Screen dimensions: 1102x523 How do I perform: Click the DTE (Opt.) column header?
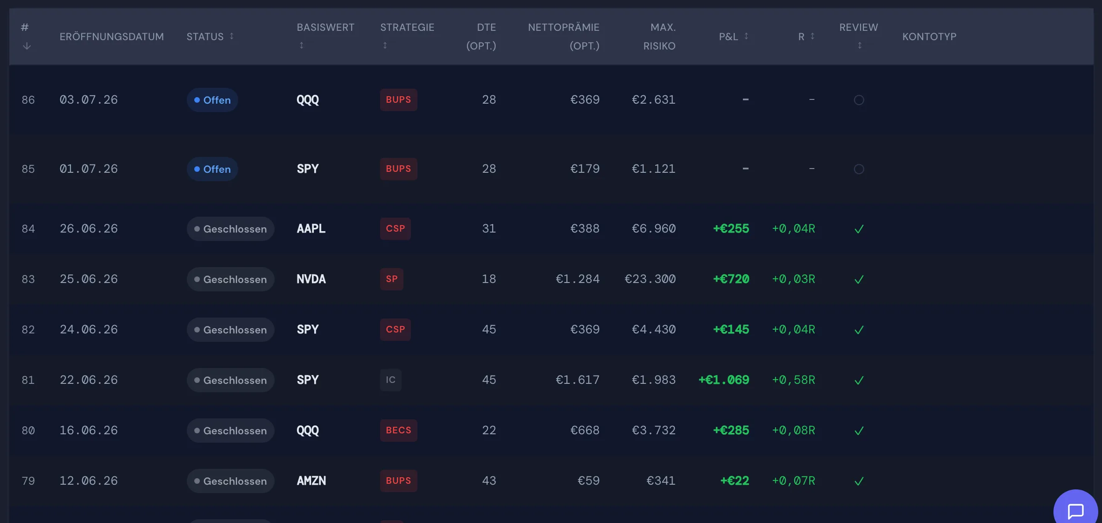click(x=481, y=36)
